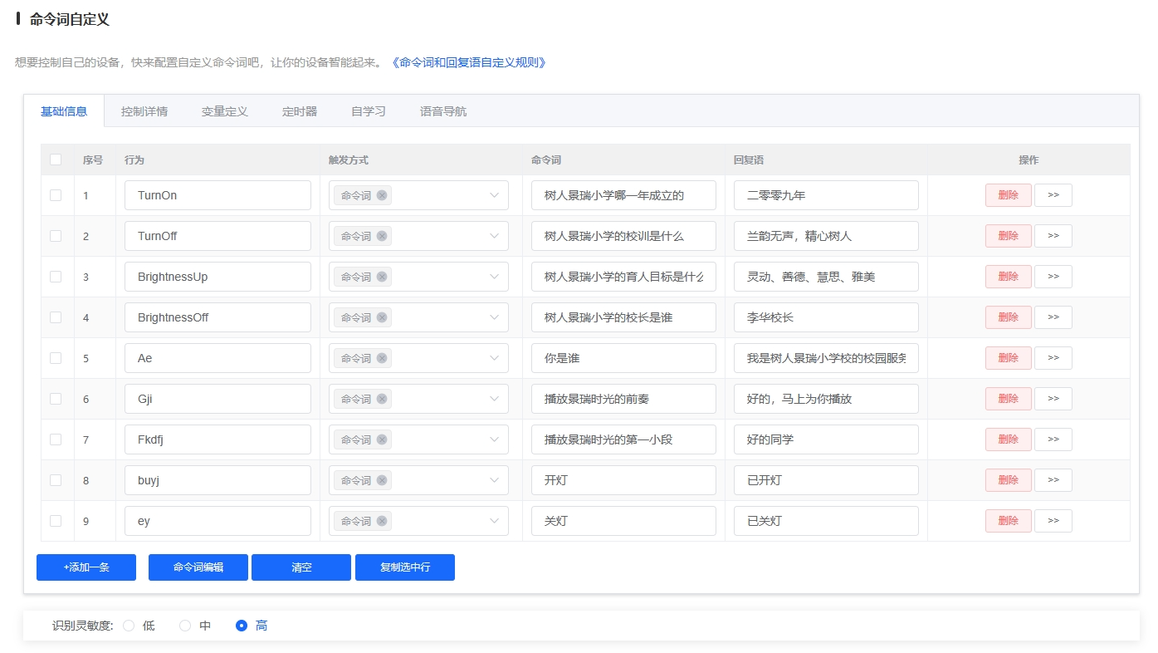Set recognition sensitivity to 低
The width and height of the screenshot is (1158, 653).
pyautogui.click(x=129, y=626)
